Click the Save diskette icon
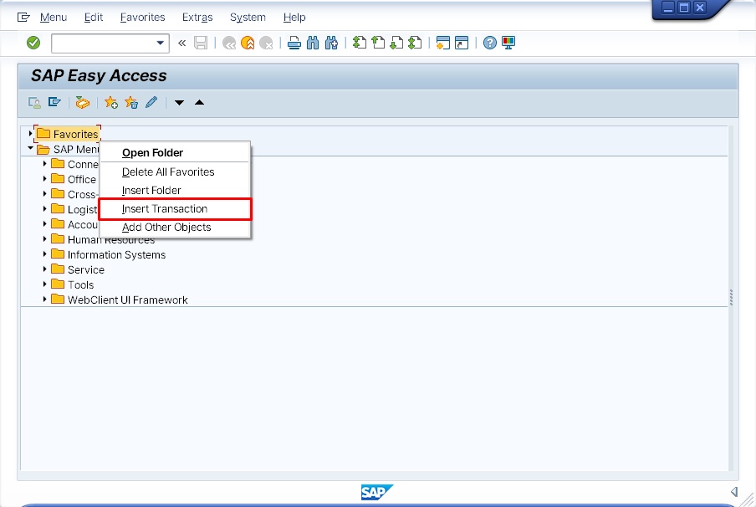 click(201, 43)
